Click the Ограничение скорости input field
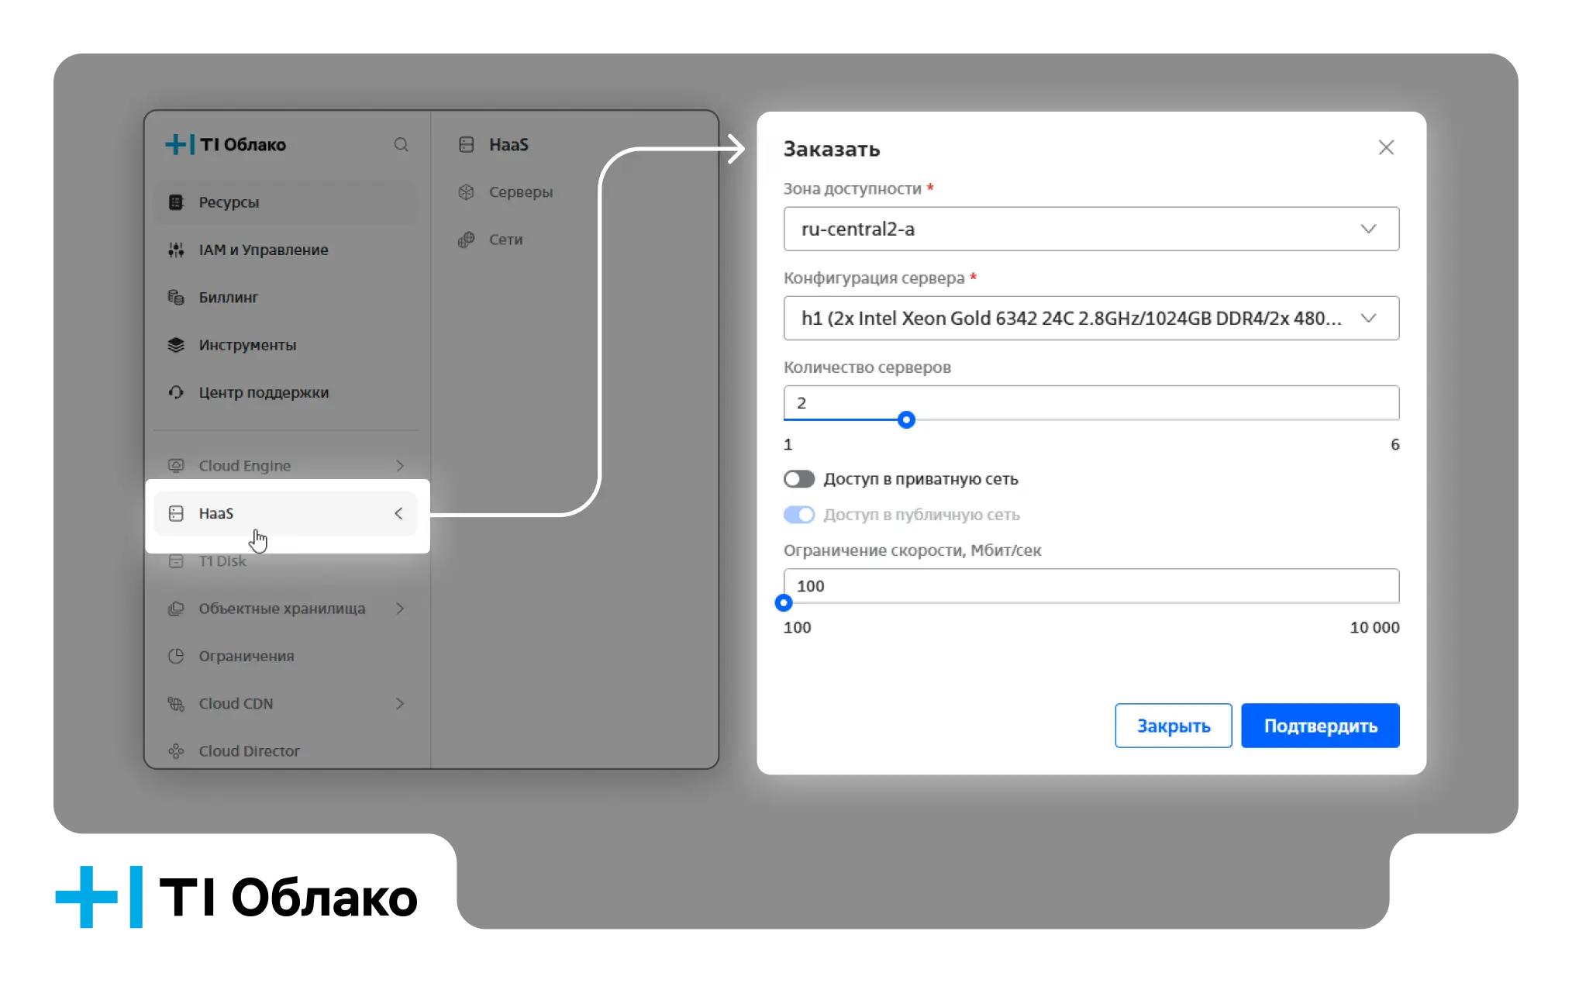 tap(1091, 585)
